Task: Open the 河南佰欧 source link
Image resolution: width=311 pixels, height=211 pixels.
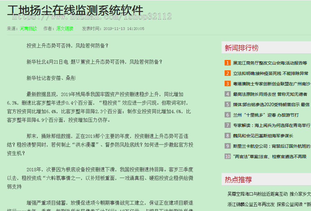Action: point(29,29)
